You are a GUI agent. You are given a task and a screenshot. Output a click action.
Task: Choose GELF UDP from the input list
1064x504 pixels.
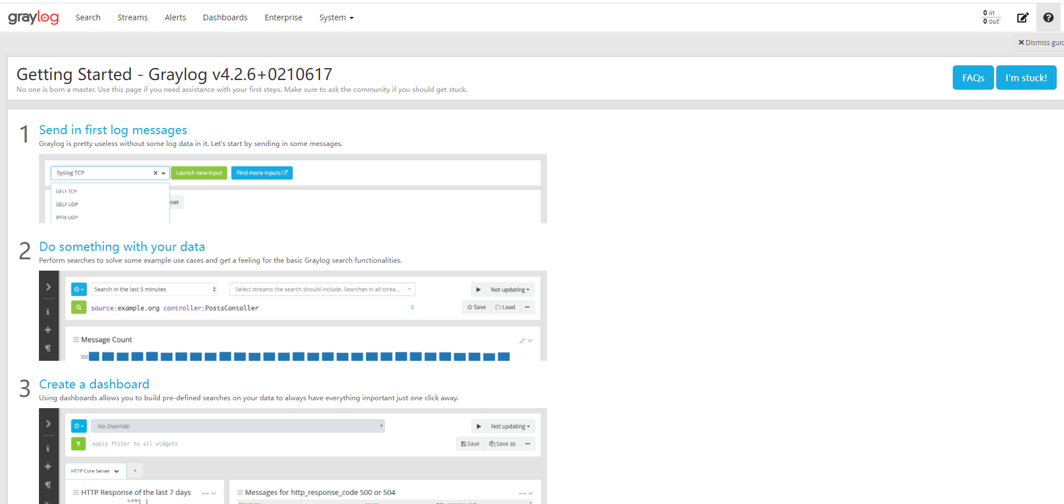(x=67, y=205)
